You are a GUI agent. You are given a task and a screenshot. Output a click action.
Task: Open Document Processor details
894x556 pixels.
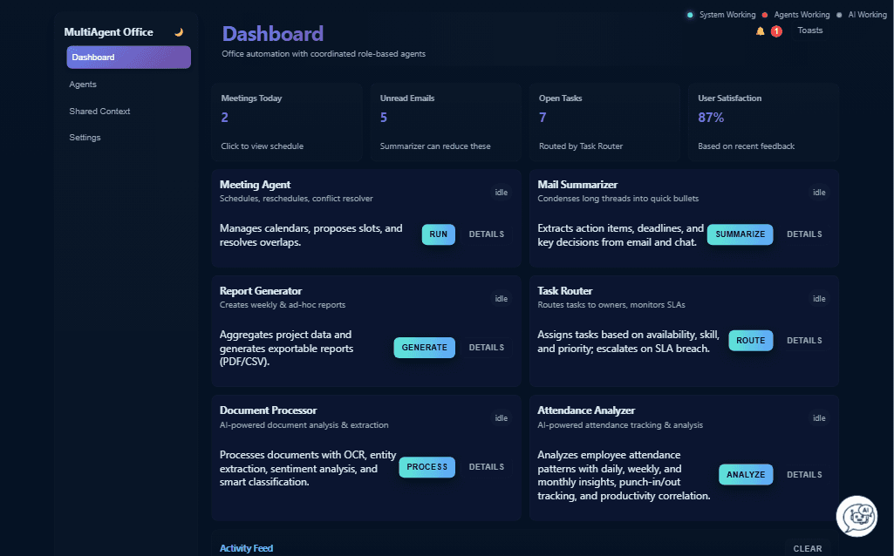tap(487, 467)
